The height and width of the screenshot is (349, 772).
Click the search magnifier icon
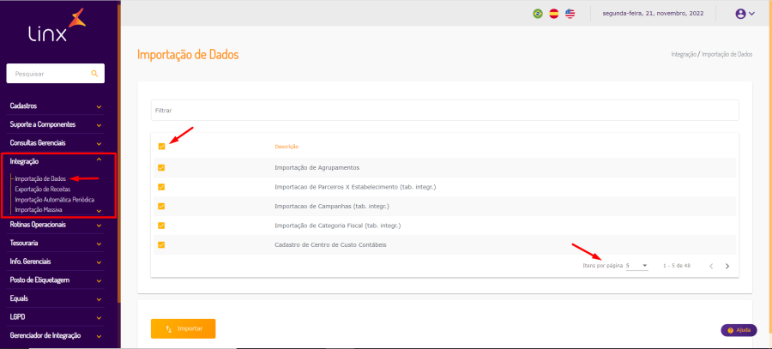[94, 74]
